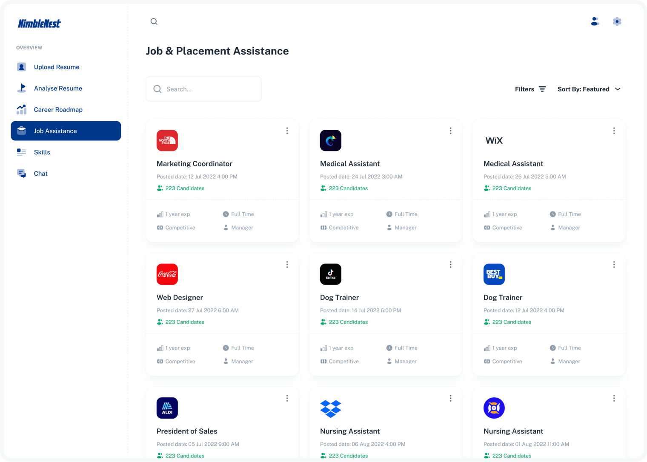This screenshot has width=647, height=462.
Task: Click logo on Medical Assistant 24 Jul card
Action: point(331,140)
